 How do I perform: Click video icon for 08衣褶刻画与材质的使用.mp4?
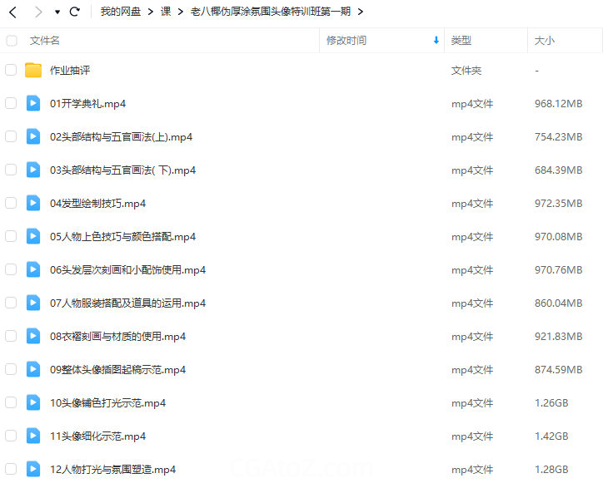coord(33,337)
